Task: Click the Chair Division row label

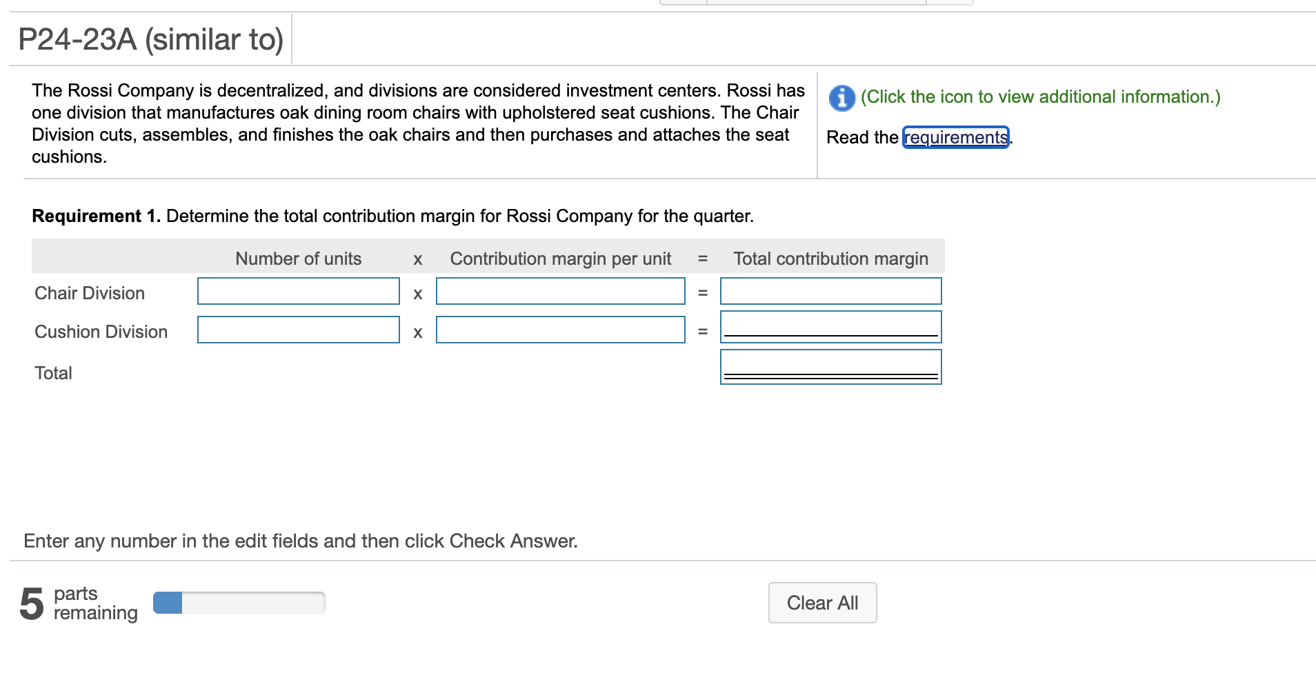Action: 89,292
